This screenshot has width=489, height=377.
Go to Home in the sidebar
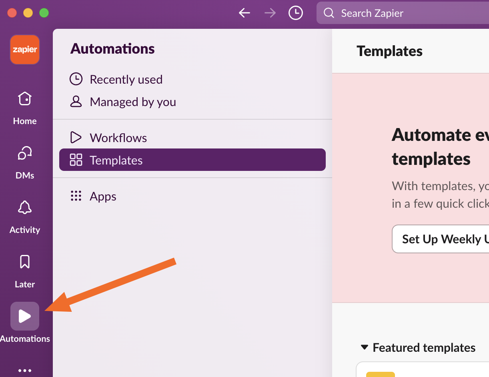[x=25, y=107]
